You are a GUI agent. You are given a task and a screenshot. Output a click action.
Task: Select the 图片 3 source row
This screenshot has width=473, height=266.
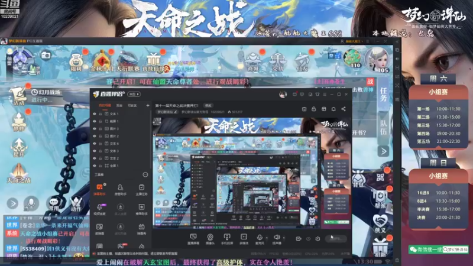(x=121, y=129)
